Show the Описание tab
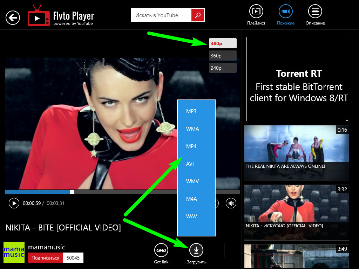This screenshot has height=269, width=359. pos(315,15)
